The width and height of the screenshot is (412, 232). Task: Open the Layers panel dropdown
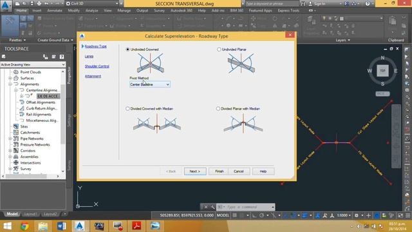click(x=343, y=40)
